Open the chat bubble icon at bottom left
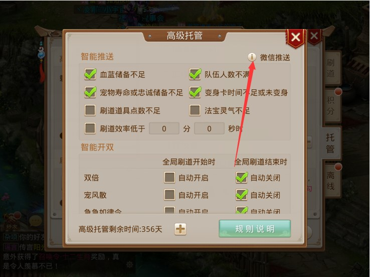Screen dimensions: 370x277 (36, 221)
